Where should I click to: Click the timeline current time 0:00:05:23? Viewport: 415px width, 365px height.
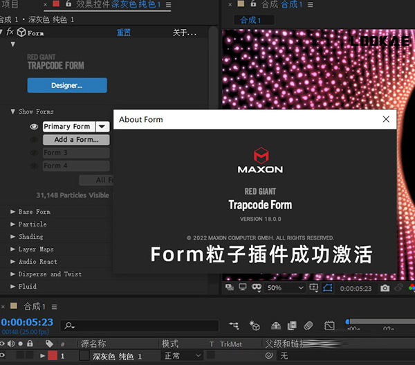[x=27, y=322]
